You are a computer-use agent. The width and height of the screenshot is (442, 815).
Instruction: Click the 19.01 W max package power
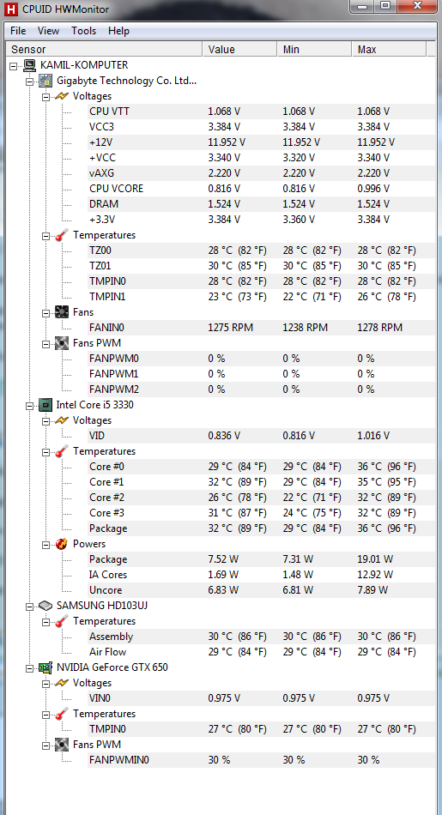375,559
